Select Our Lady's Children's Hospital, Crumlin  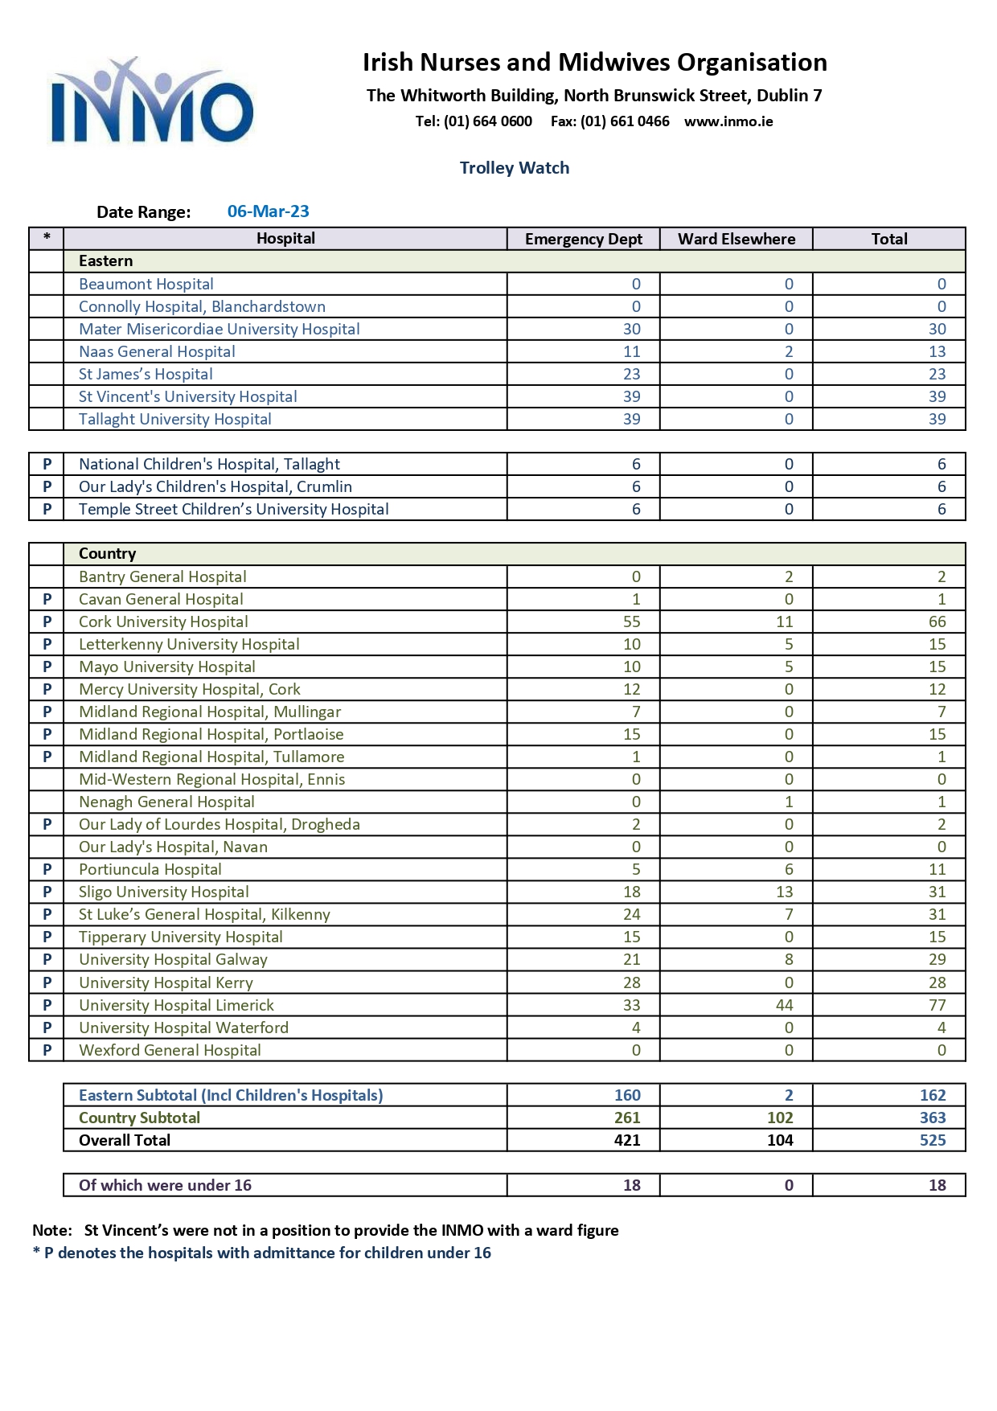tap(215, 486)
